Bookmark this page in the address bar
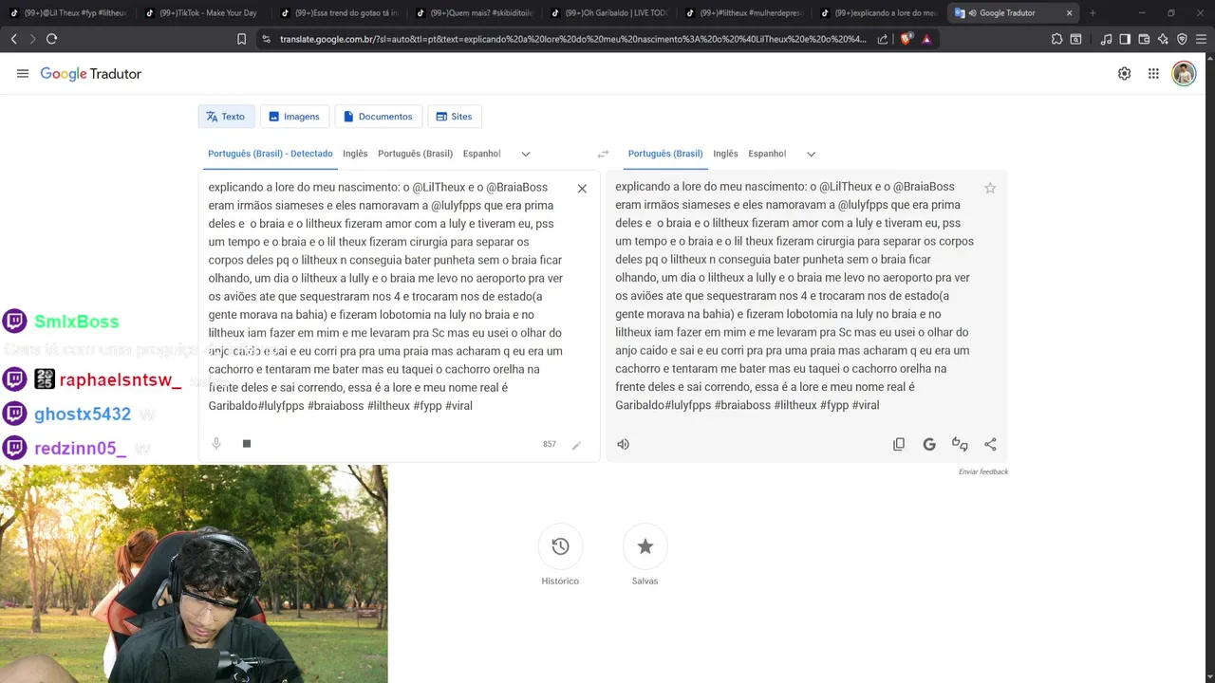 pos(241,39)
